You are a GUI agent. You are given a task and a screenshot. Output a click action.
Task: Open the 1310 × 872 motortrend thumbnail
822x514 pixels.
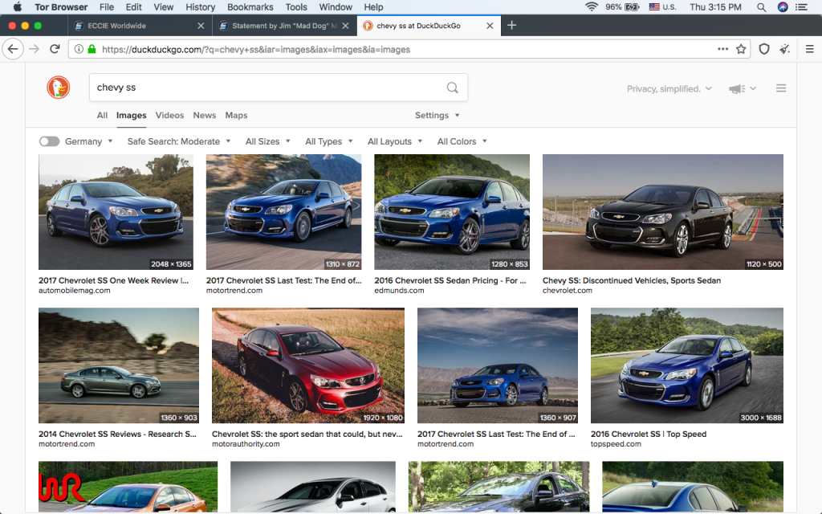283,212
